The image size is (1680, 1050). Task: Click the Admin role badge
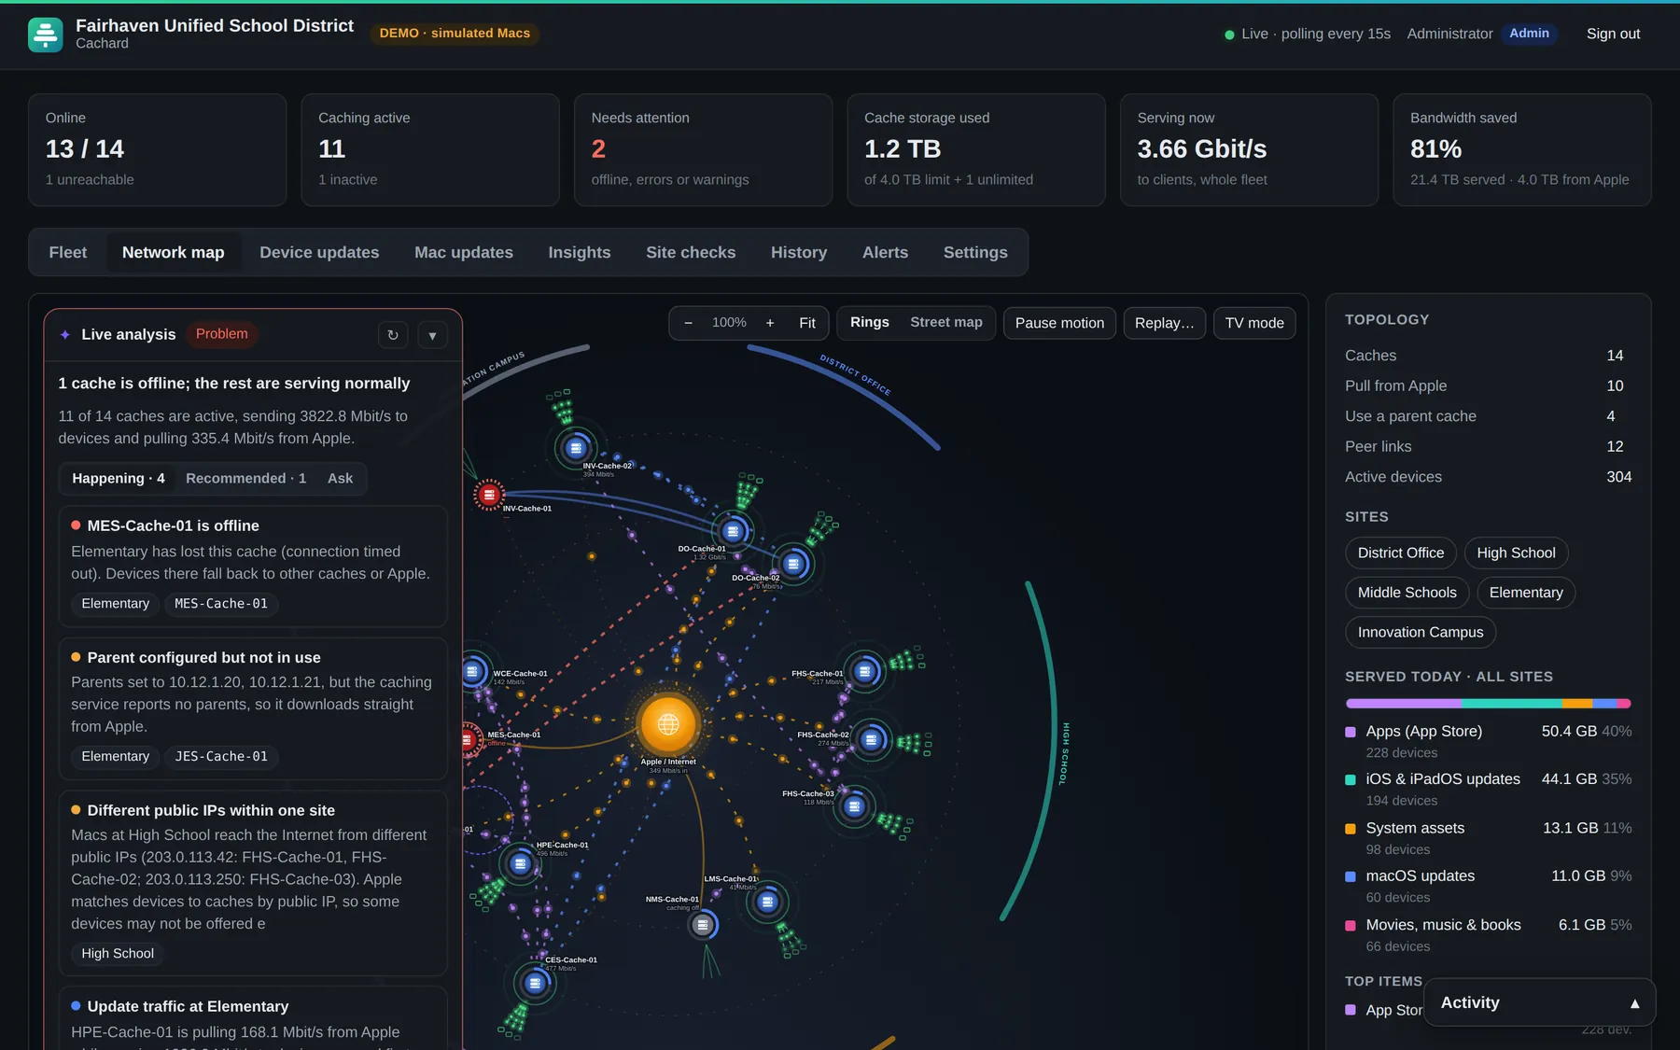coord(1529,34)
